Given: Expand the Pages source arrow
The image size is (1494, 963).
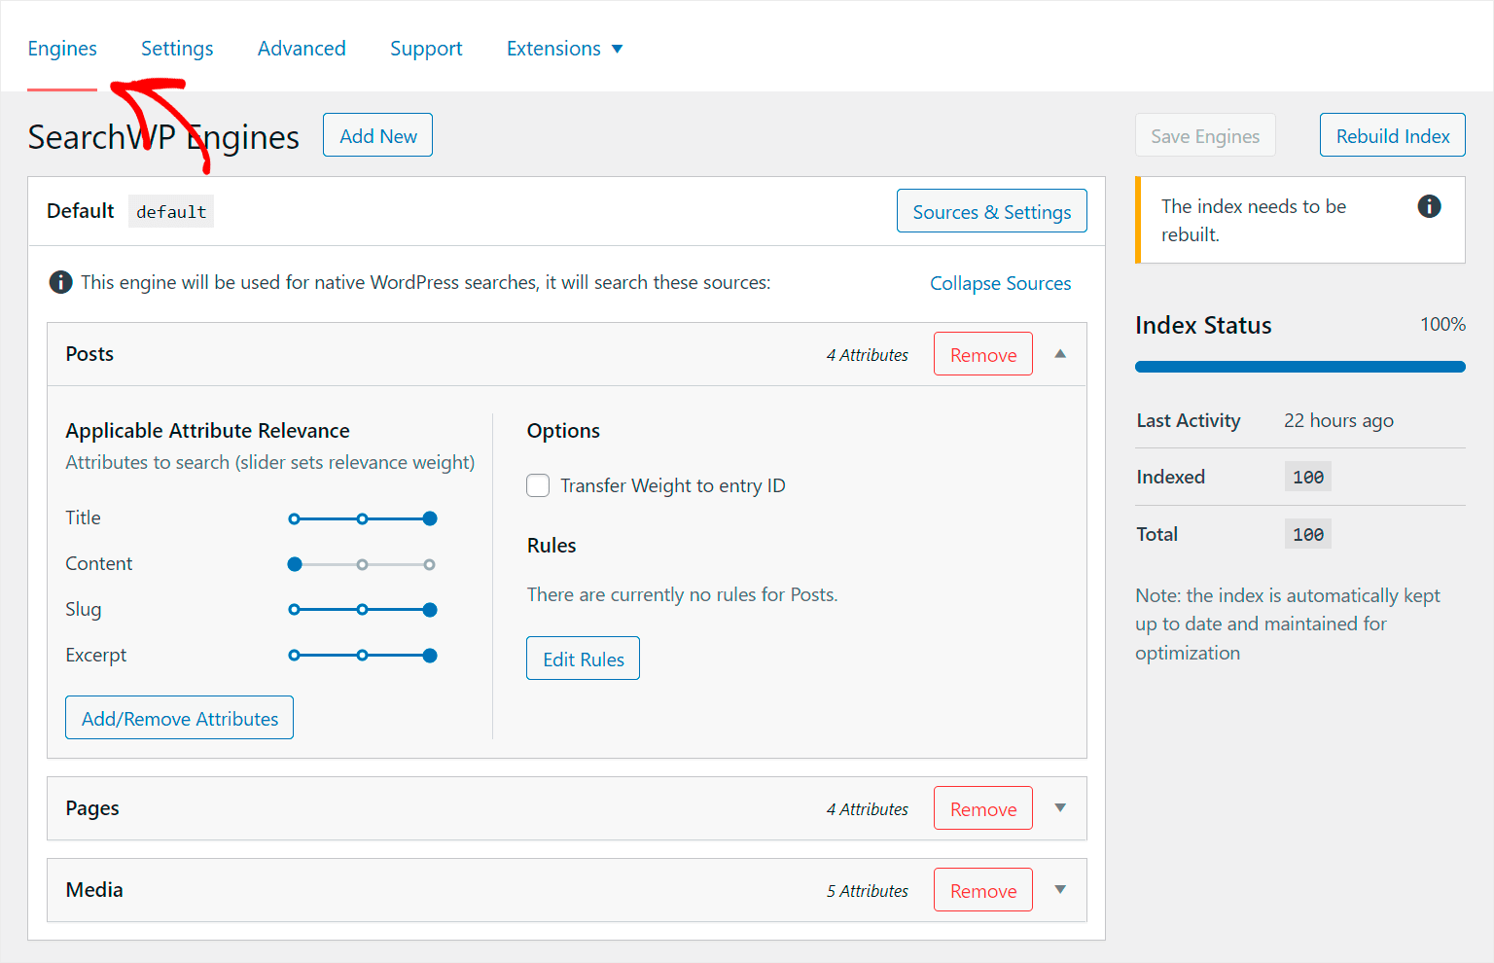Looking at the screenshot, I should [1060, 808].
